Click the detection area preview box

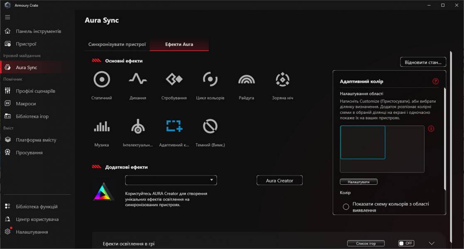pyautogui.click(x=363, y=143)
